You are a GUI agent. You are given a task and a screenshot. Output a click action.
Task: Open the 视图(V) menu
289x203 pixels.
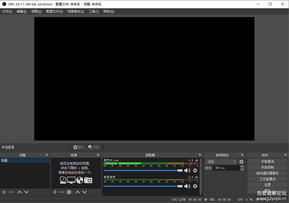click(x=36, y=11)
